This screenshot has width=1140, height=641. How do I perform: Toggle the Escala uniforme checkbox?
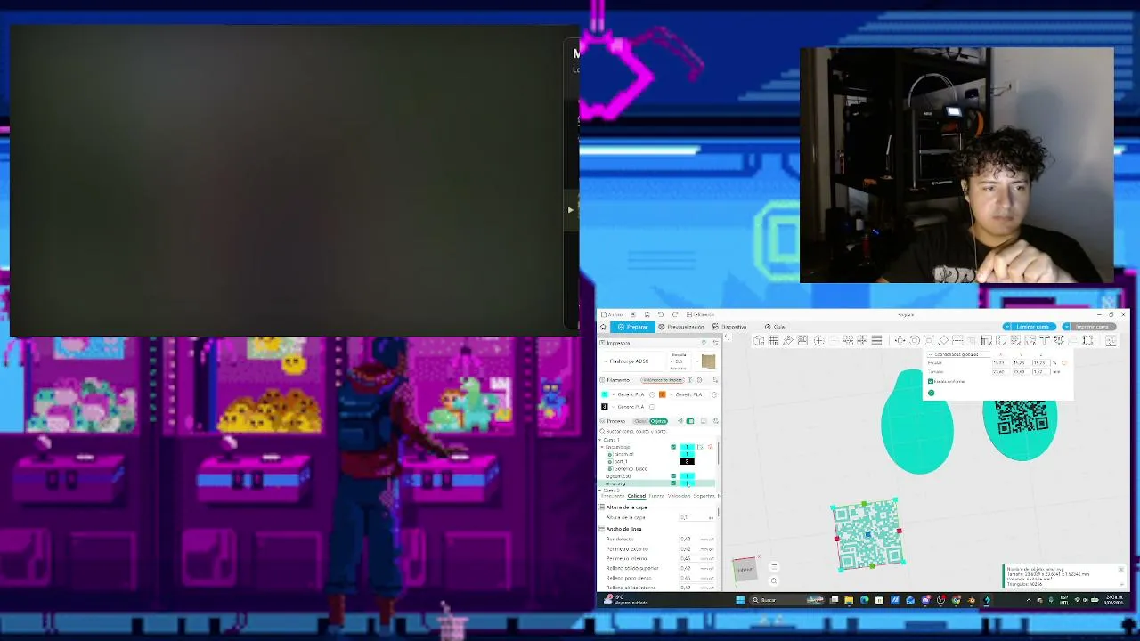(x=931, y=381)
